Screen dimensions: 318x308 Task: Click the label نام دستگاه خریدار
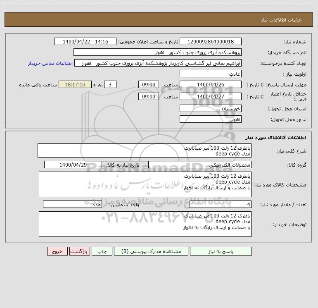pos(287,53)
